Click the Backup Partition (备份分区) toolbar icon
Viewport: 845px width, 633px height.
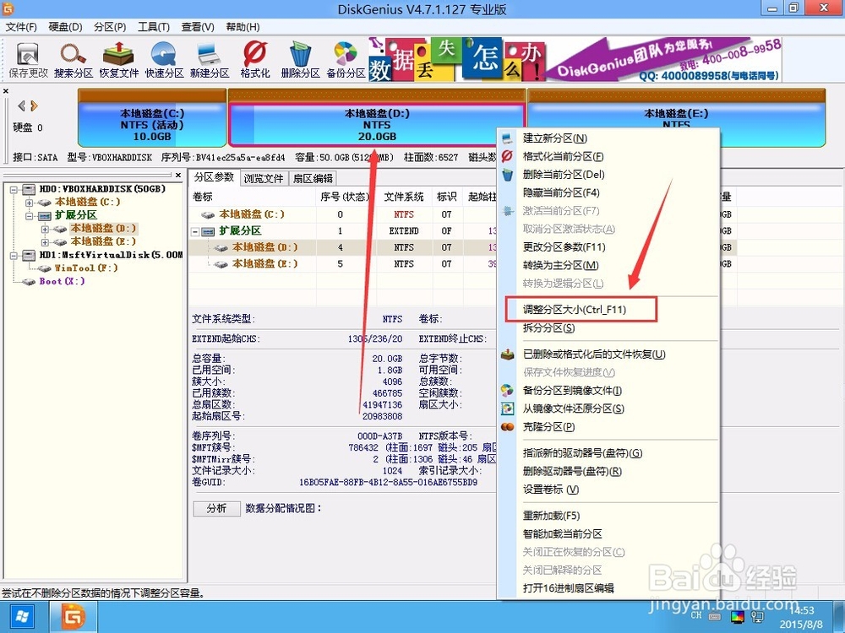346,60
